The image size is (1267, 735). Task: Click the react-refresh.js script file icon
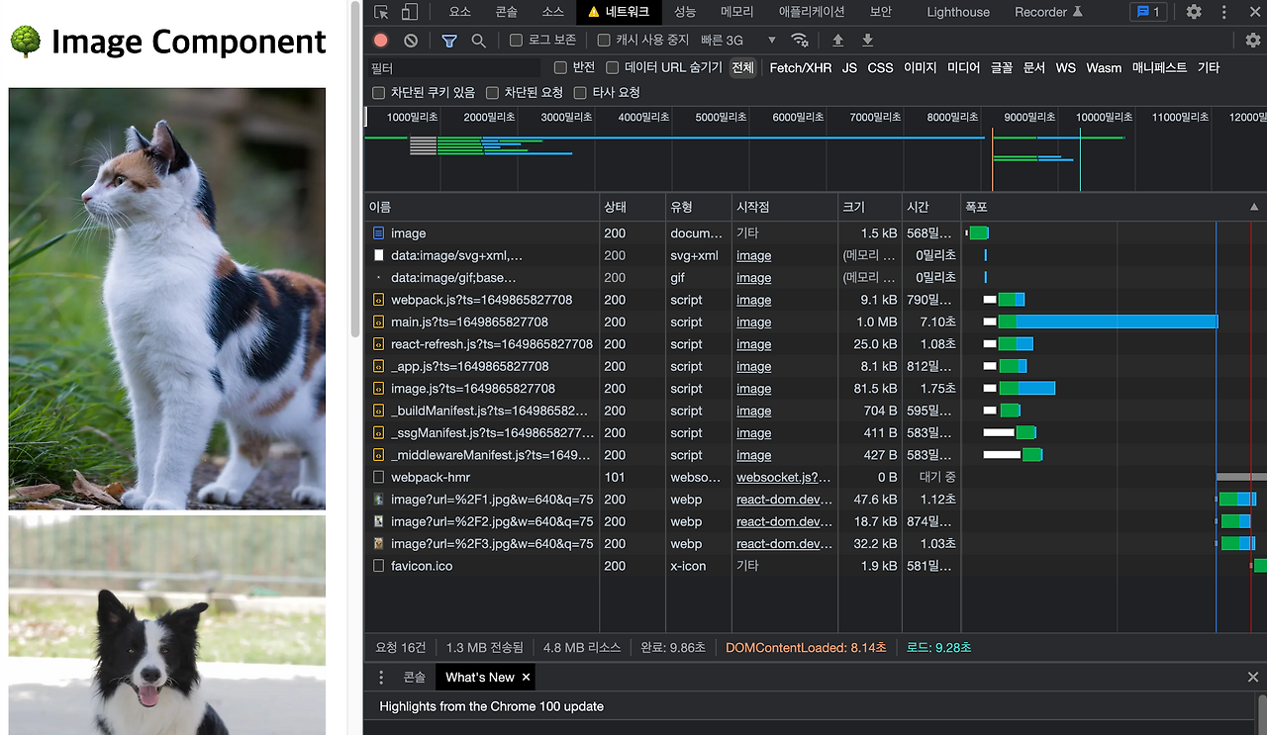(378, 344)
